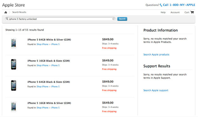Click Free shipping text for 16GB Black & Slate
The image size is (198, 119).
[x=109, y=69]
